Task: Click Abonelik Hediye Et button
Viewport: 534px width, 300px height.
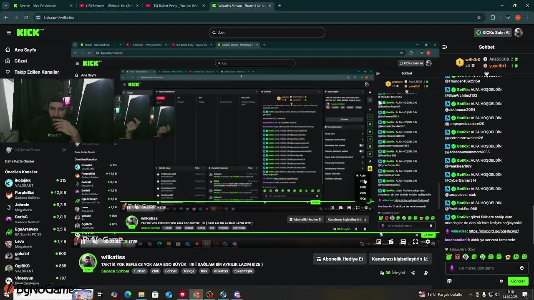Action: (340, 259)
